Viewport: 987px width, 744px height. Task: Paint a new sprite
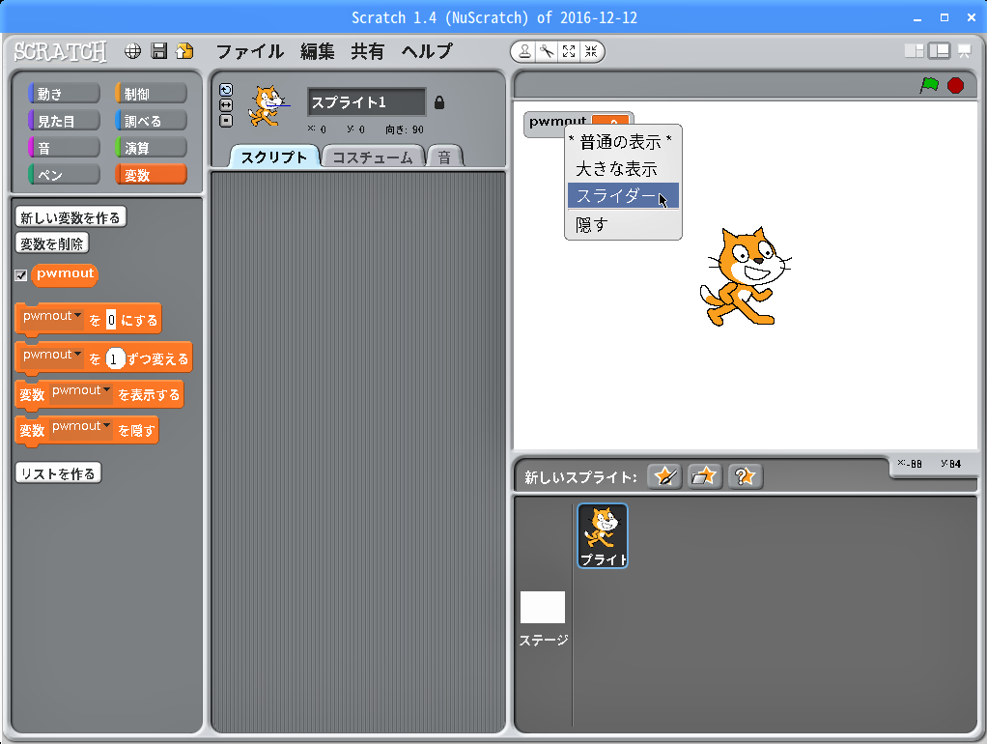click(664, 476)
